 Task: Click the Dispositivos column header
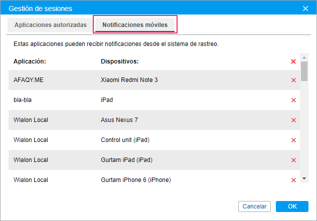click(x=119, y=61)
